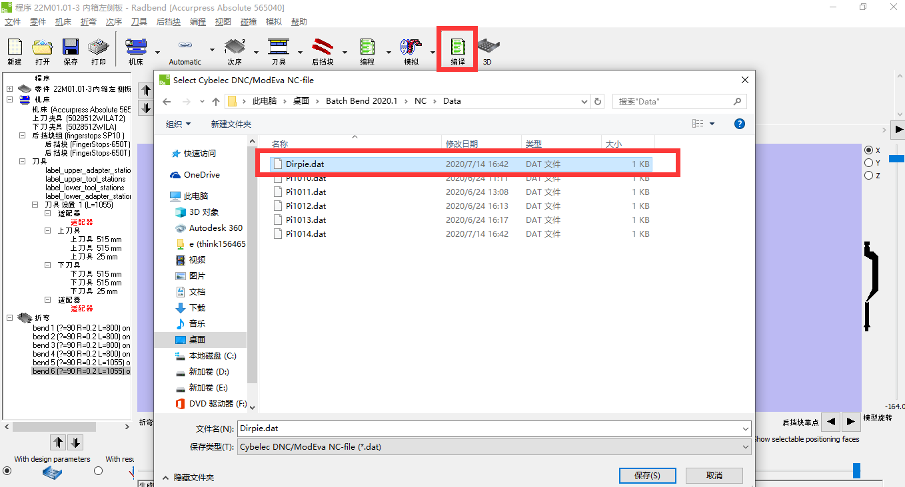Click the 编程 programming toolbar icon
905x487 pixels.
click(367, 47)
